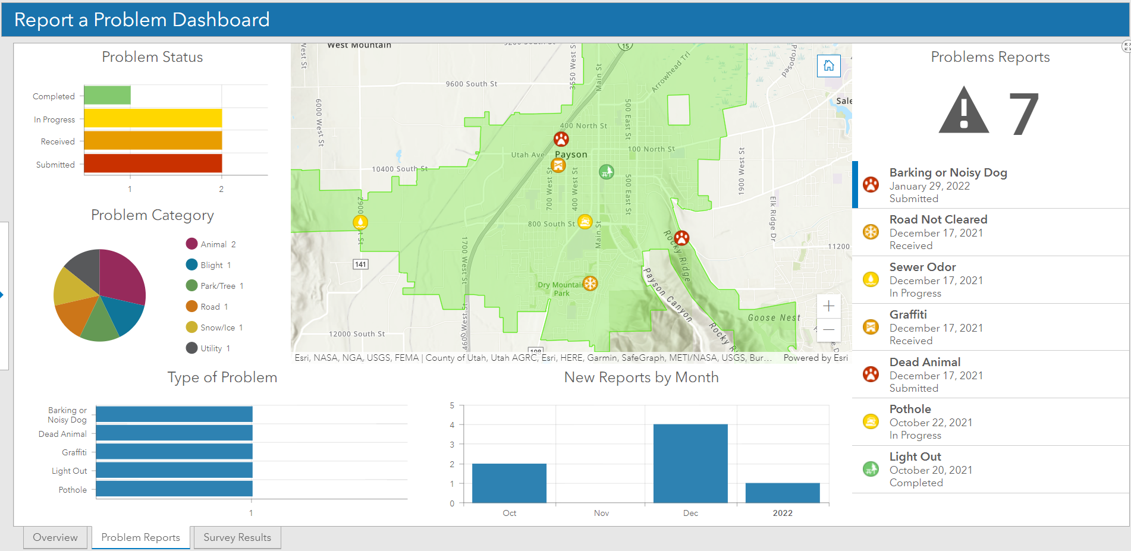Open the Road Not Cleared report
Viewport: 1131px width, 551px height.
tap(991, 232)
